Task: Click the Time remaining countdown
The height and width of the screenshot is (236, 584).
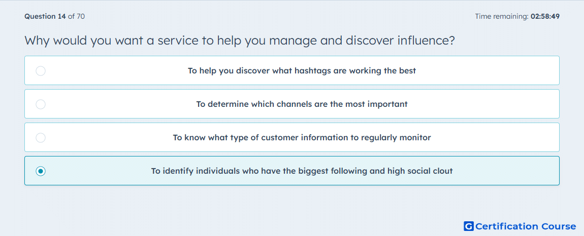Action: [517, 16]
